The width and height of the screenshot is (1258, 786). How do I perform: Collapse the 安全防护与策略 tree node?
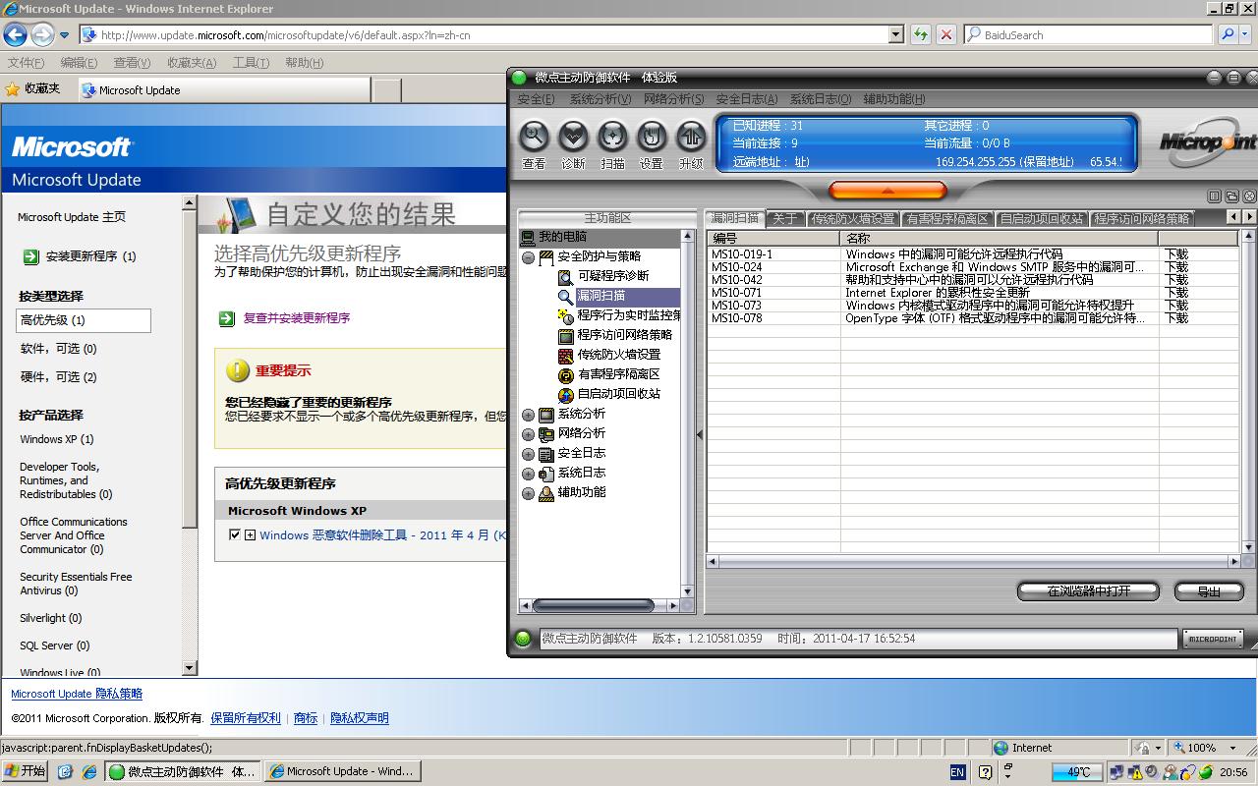(529, 257)
